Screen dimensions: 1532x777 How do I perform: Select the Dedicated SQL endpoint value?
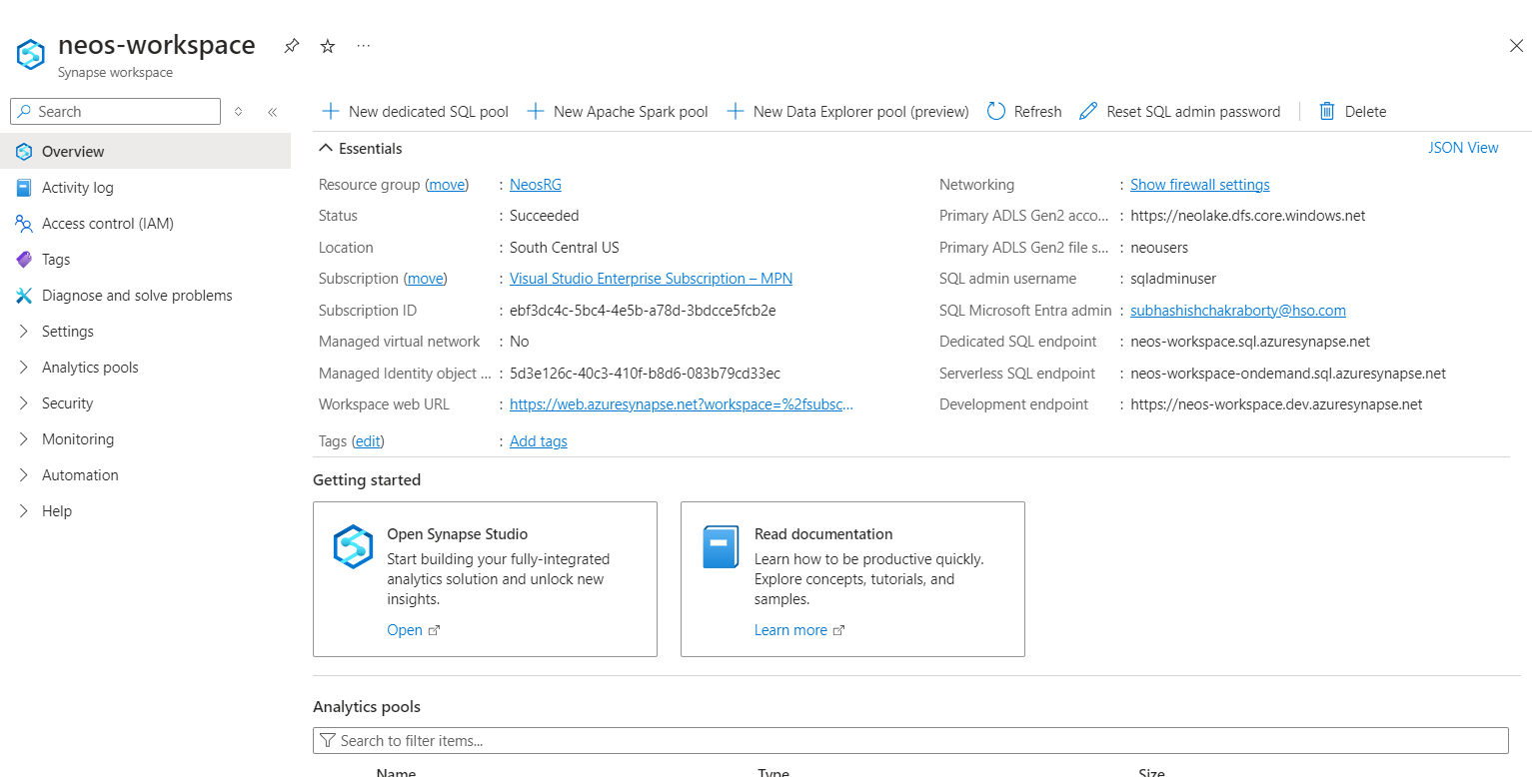pos(1250,342)
